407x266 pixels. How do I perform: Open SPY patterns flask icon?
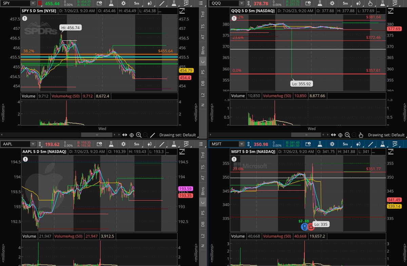click(174, 3)
